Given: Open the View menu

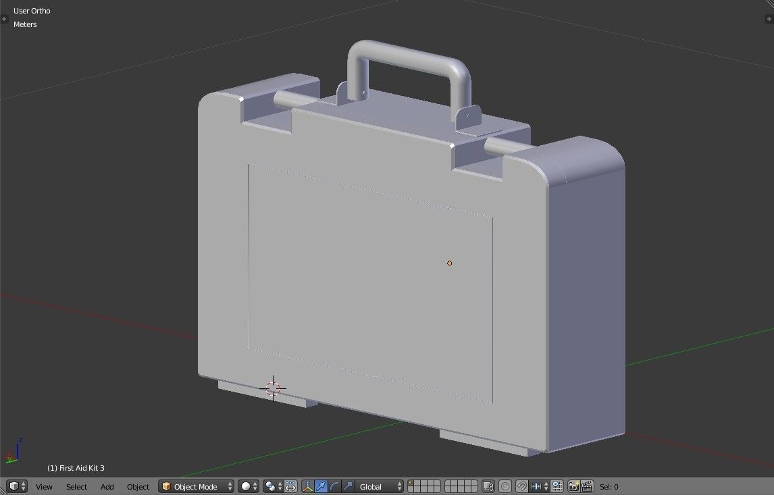Looking at the screenshot, I should pyautogui.click(x=44, y=487).
